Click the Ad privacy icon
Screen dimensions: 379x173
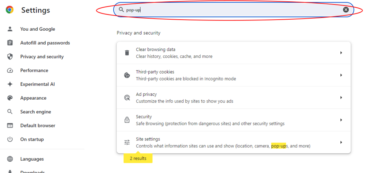pyautogui.click(x=127, y=97)
